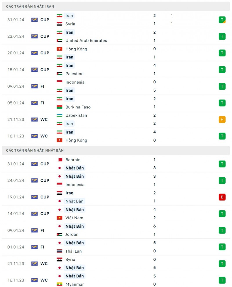This screenshot has width=232, height=287.
Task: Open the Palestine team name link
Action: coord(75,74)
